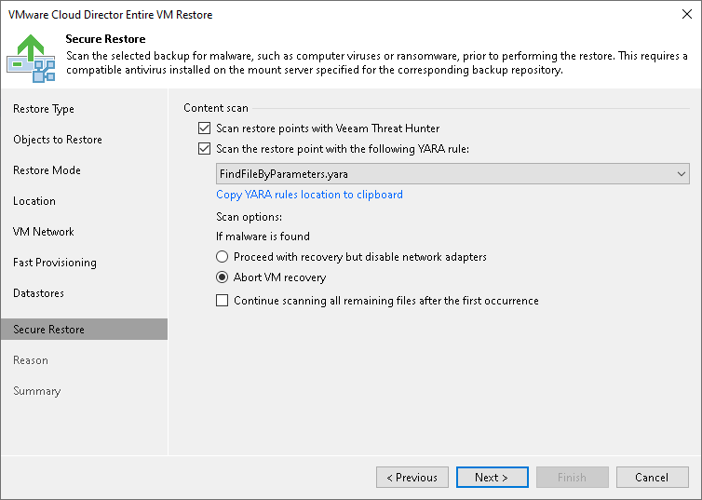Click the bold 'Secure Restore' header title

[105, 39]
